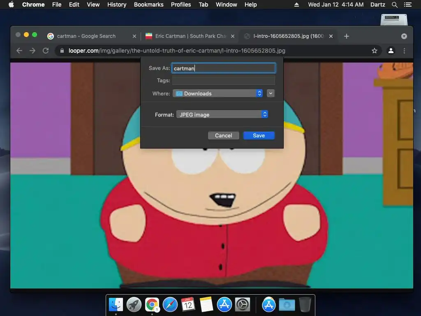Click the tab search circular arrow icon

[x=404, y=36]
